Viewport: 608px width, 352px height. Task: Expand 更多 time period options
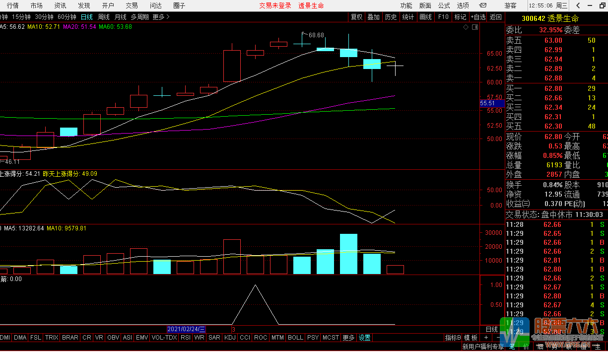pos(161,17)
